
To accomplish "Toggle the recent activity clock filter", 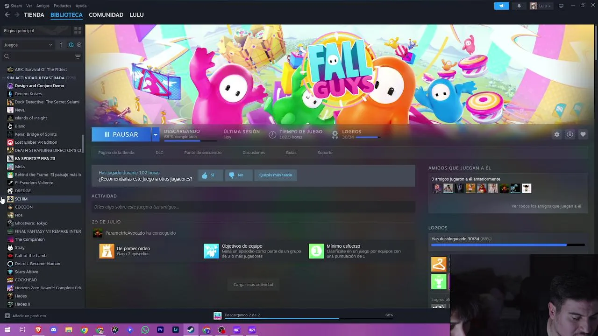I will click(71, 45).
